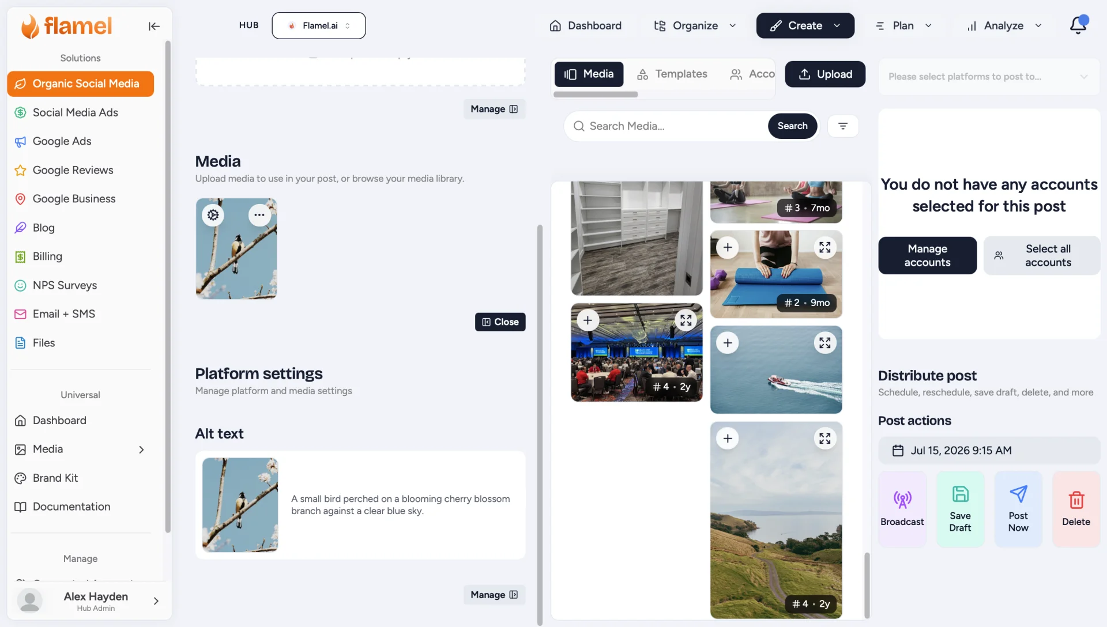Click the horizontal scrollbar under the media tabs

596,95
